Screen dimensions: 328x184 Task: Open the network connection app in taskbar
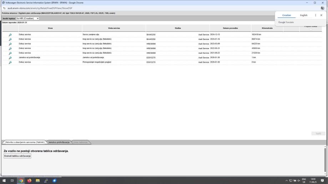(x=46, y=180)
